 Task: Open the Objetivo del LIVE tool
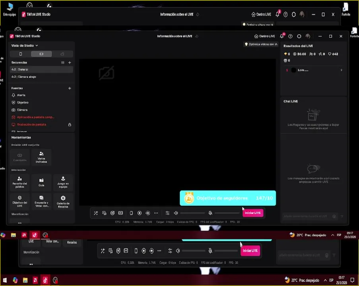[x=20, y=201]
